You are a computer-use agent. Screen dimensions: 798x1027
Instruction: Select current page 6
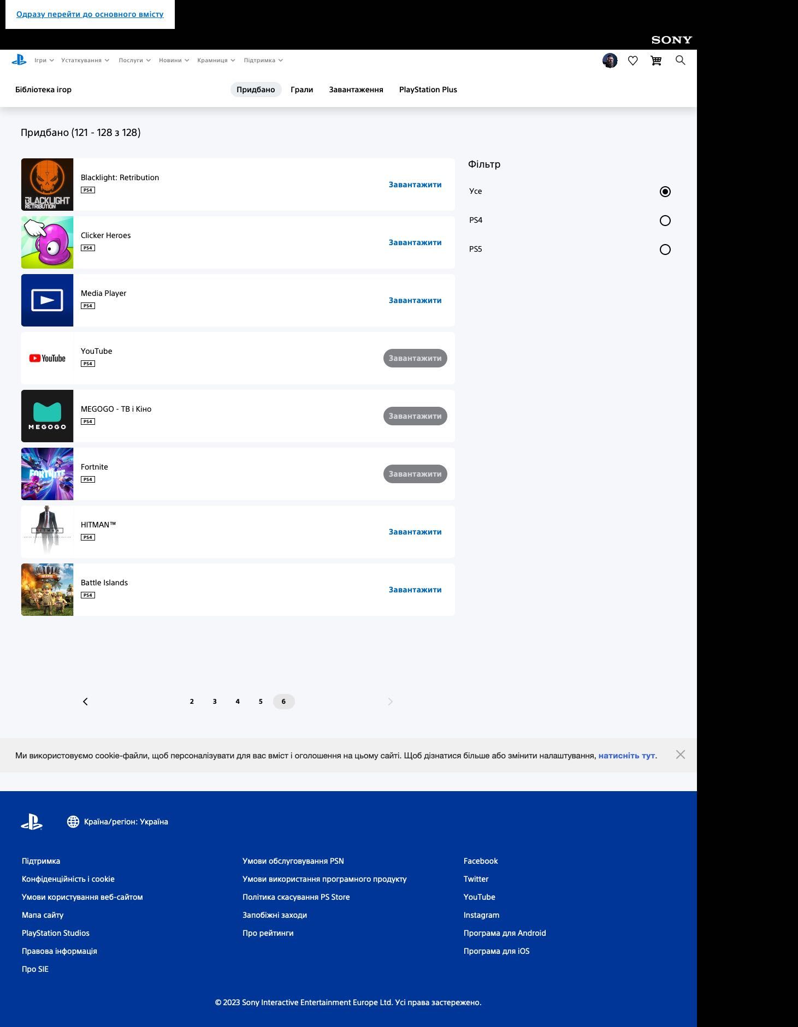[283, 702]
